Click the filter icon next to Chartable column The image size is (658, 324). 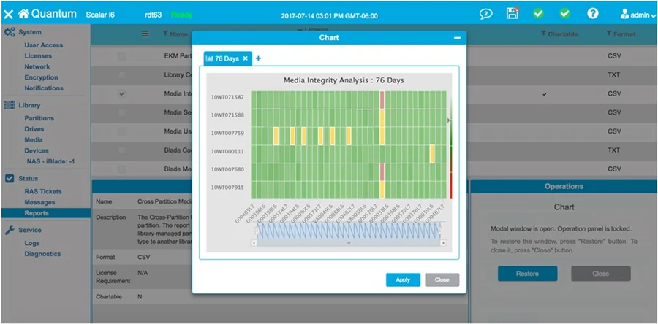543,34
